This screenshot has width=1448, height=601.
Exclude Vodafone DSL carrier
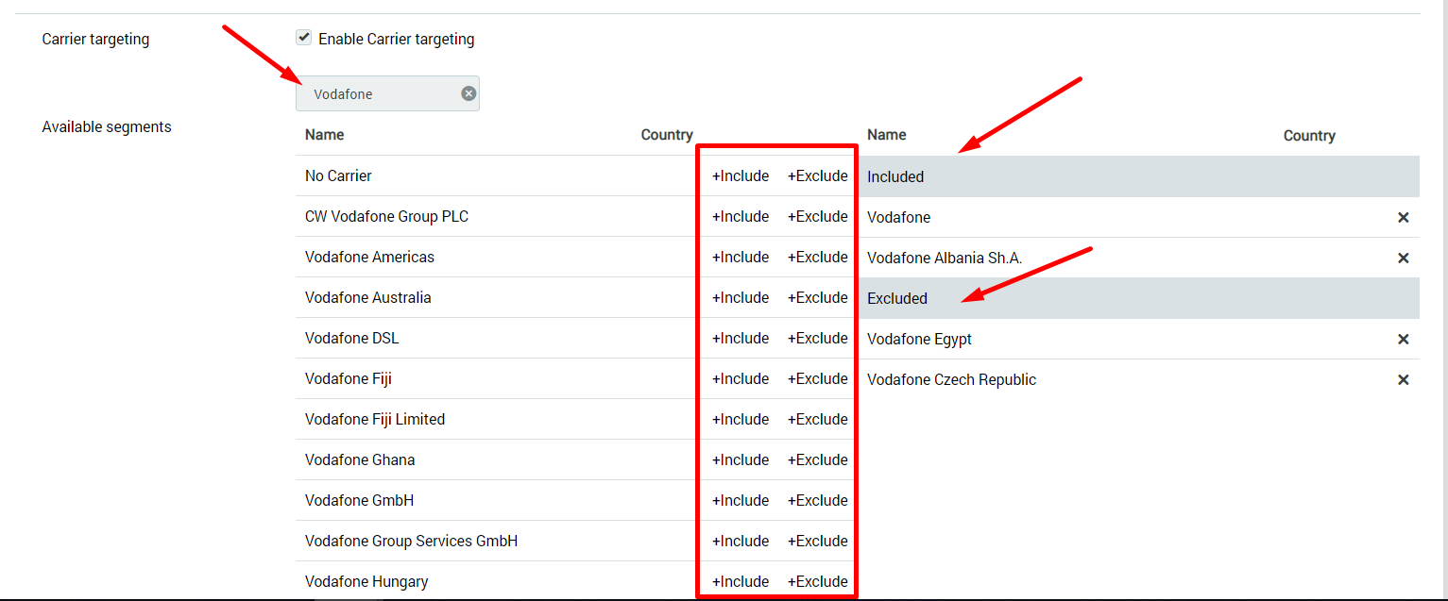817,338
